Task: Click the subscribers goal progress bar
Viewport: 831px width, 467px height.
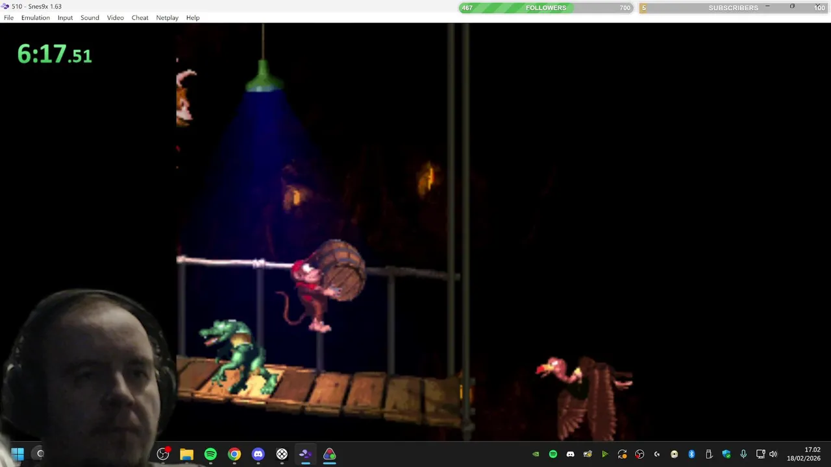Action: (733, 8)
